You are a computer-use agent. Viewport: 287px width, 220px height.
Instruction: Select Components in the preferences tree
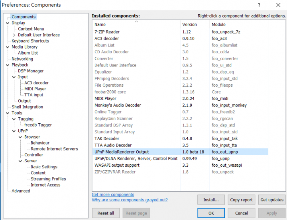pos(24,17)
